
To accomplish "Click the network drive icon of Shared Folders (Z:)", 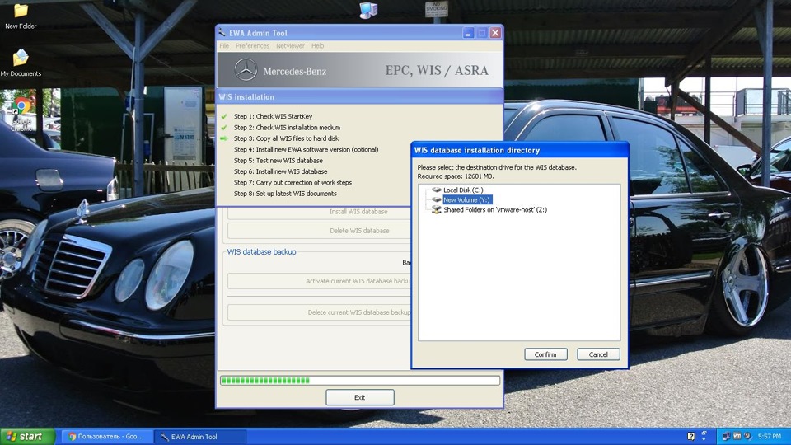I will (437, 210).
